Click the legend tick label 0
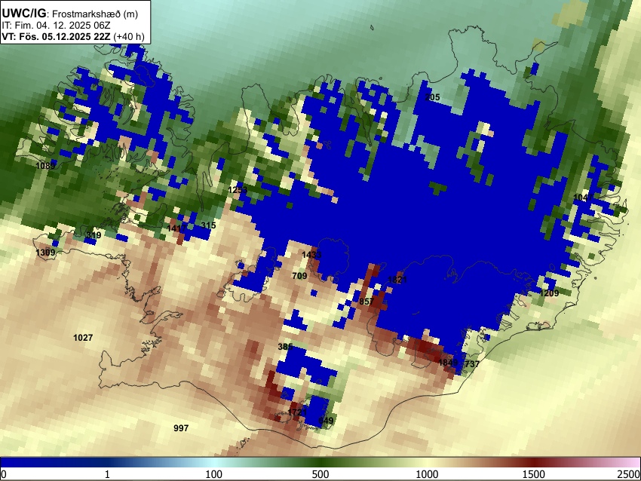This screenshot has height=481, width=641. tap(4, 474)
